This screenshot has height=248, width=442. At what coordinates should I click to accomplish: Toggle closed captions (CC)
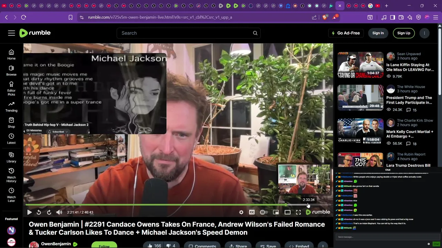(x=252, y=212)
